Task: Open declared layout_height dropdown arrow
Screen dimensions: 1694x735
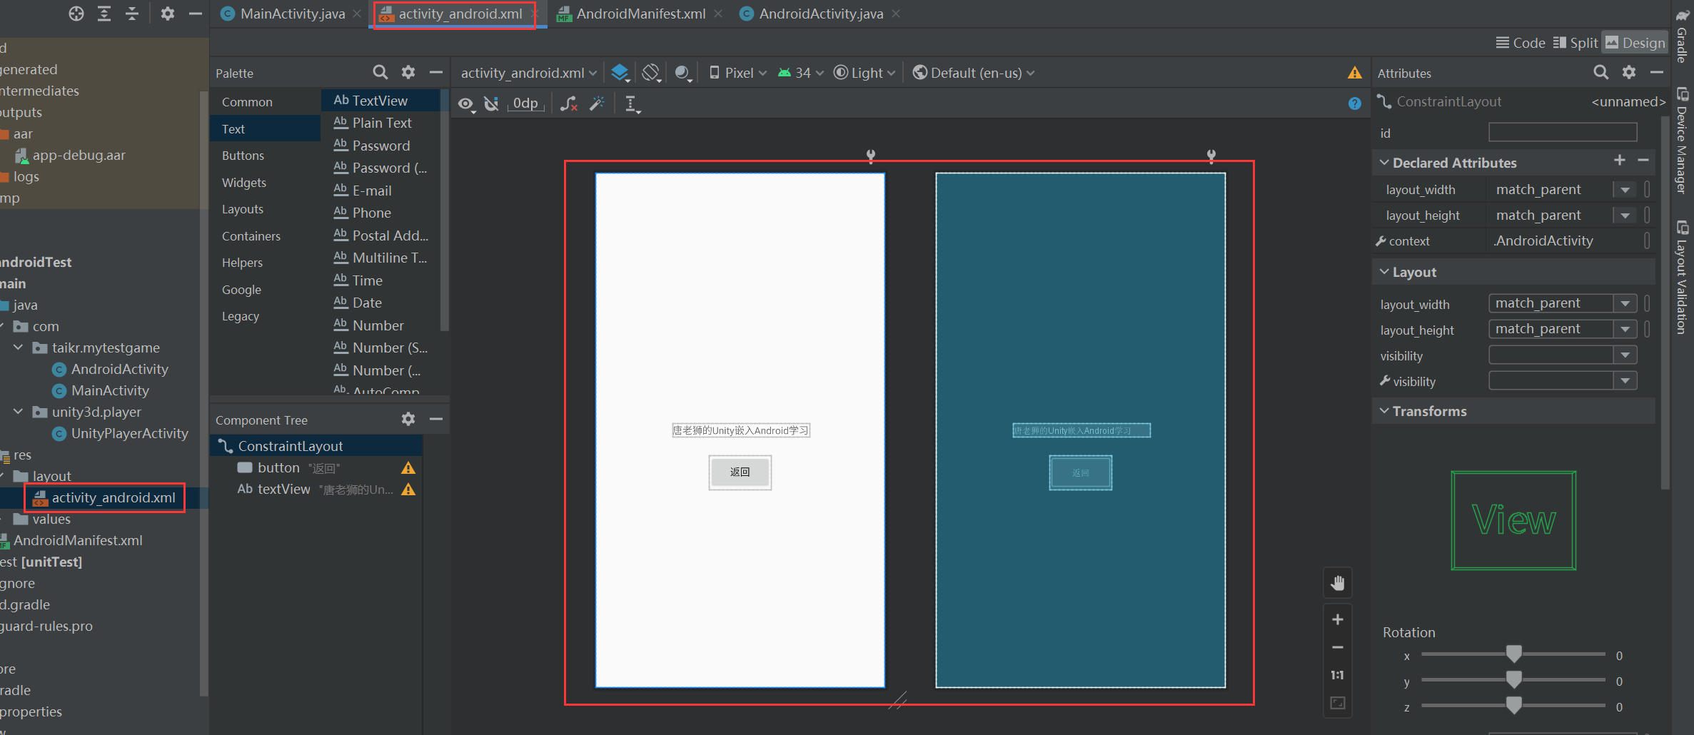Action: [1625, 216]
